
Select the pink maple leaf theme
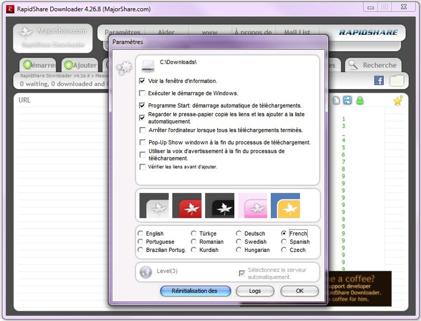pos(252,206)
